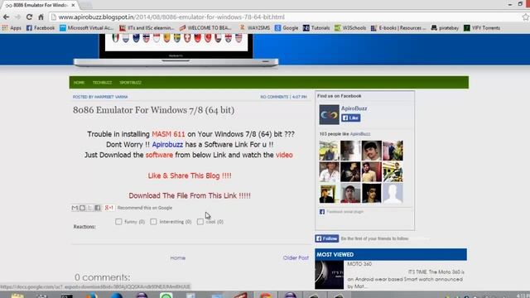Screen dimensions: 530x298
Task: Open the Microsoft Virtual Ac... bookmark
Action: point(86,28)
